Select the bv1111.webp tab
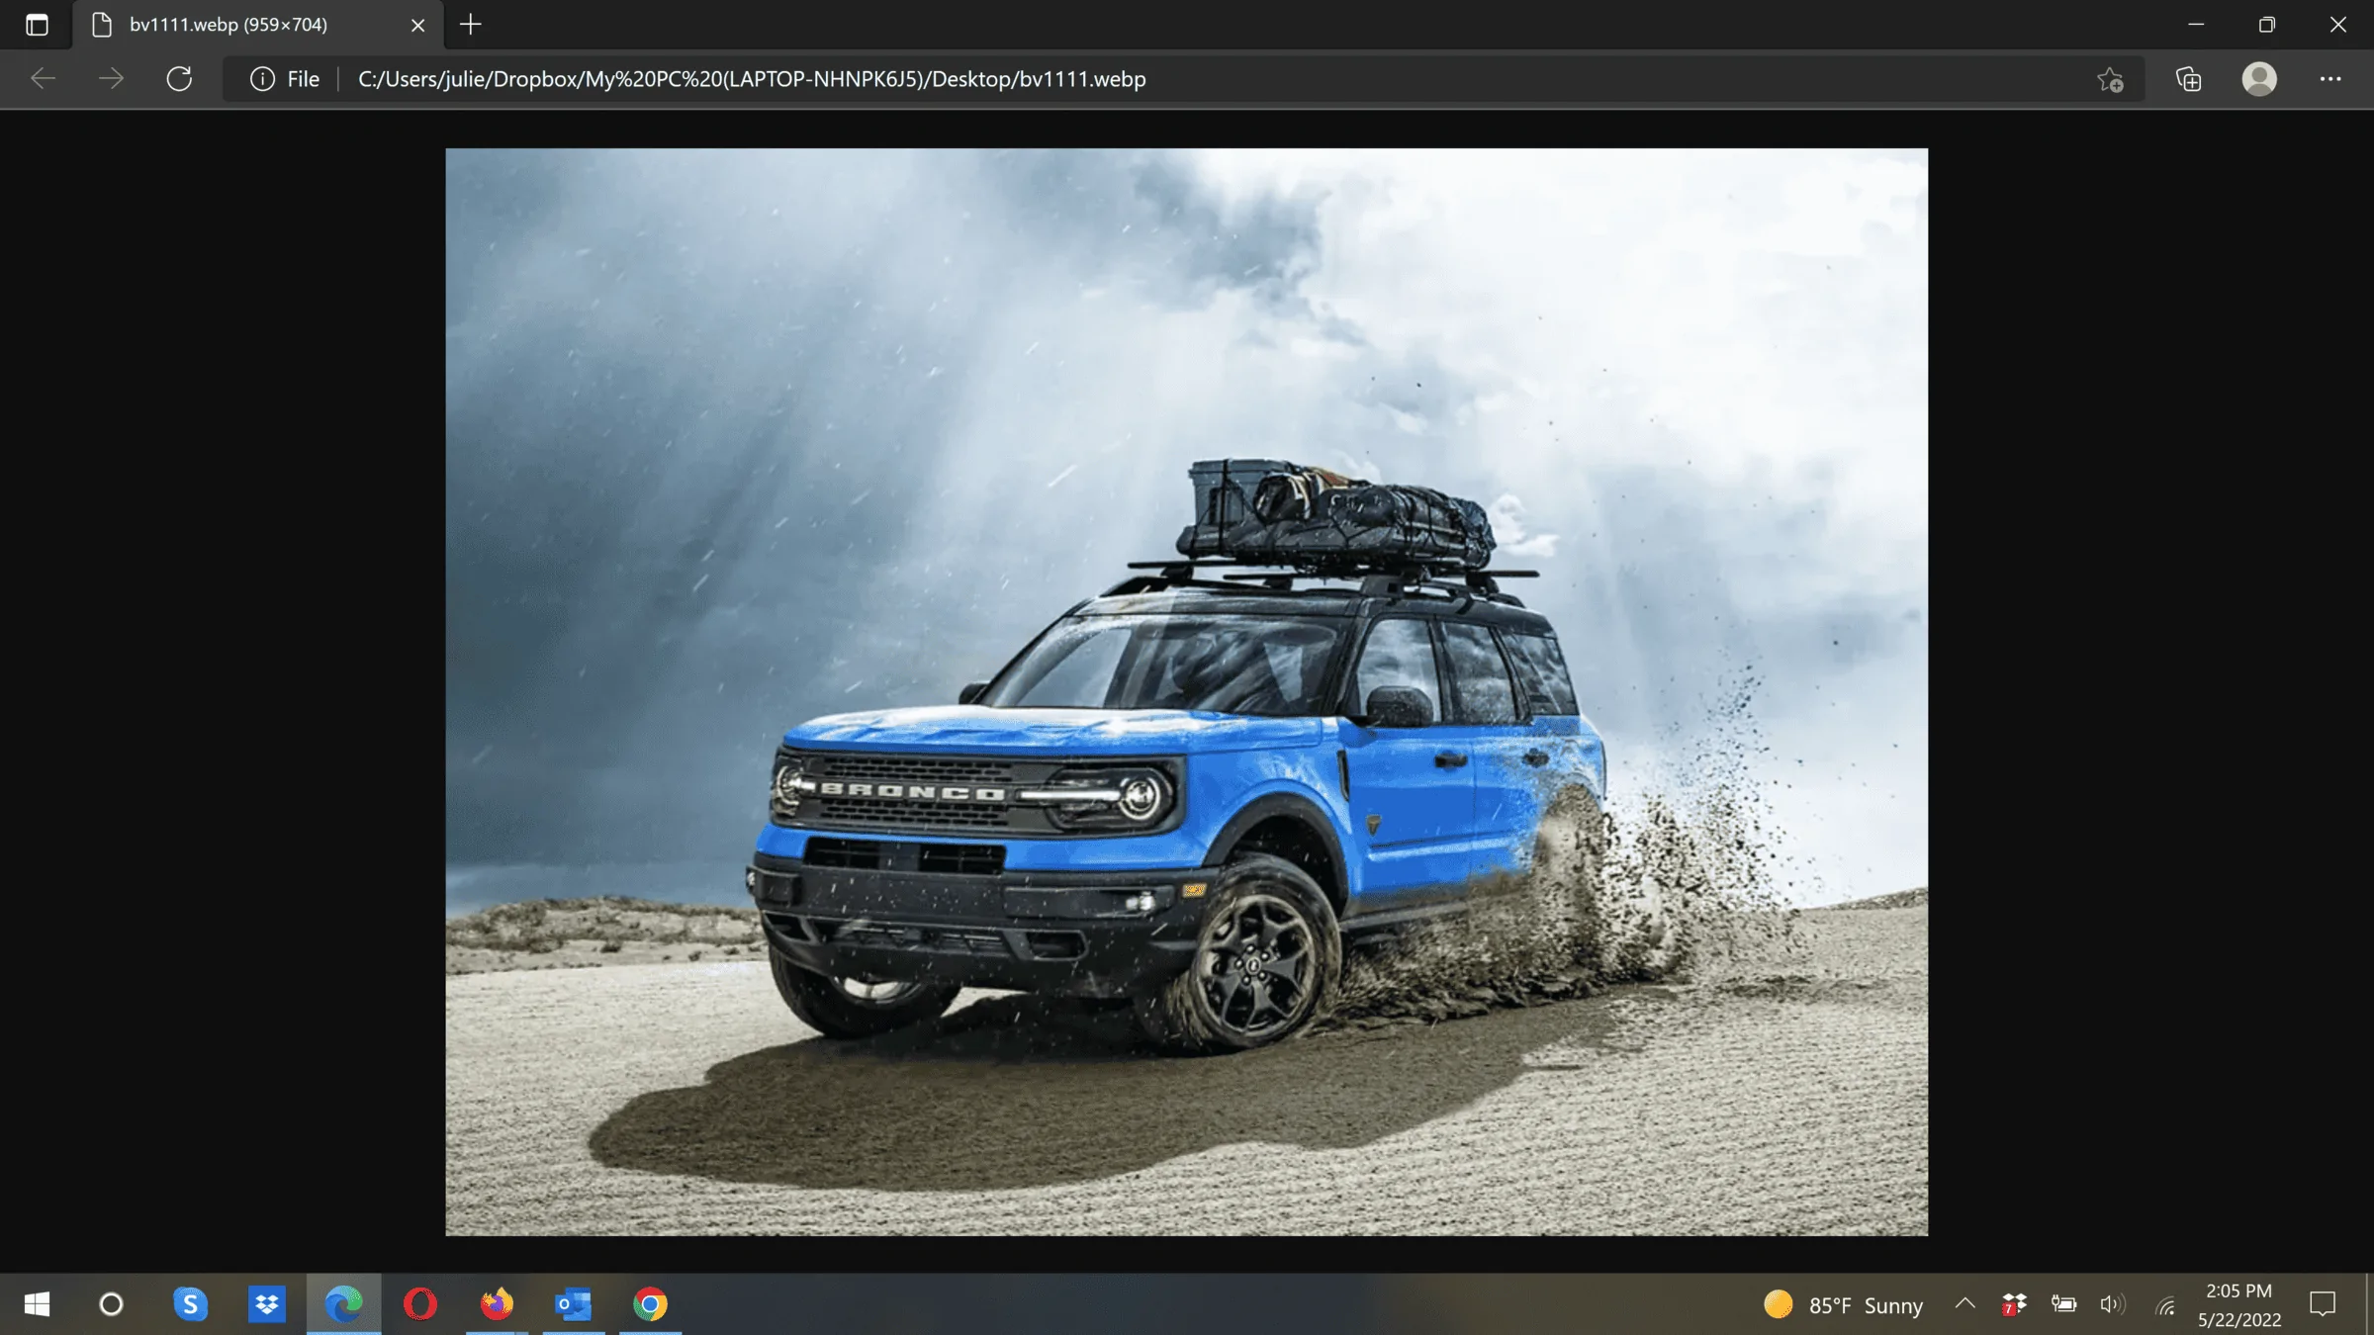The image size is (2374, 1335). point(229,25)
